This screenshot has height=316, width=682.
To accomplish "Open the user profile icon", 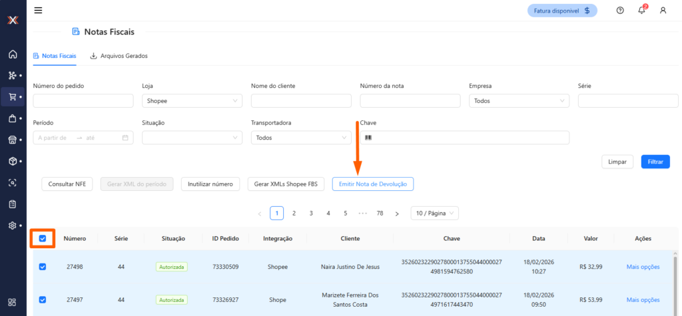I will [x=663, y=10].
